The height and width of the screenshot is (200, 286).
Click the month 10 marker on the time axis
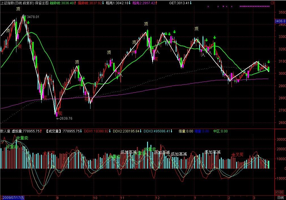click(95, 198)
